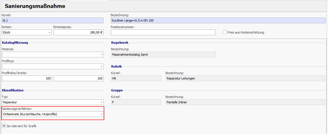
Task: Click the Profilbreite value field on the right
Action: [x=79, y=78]
